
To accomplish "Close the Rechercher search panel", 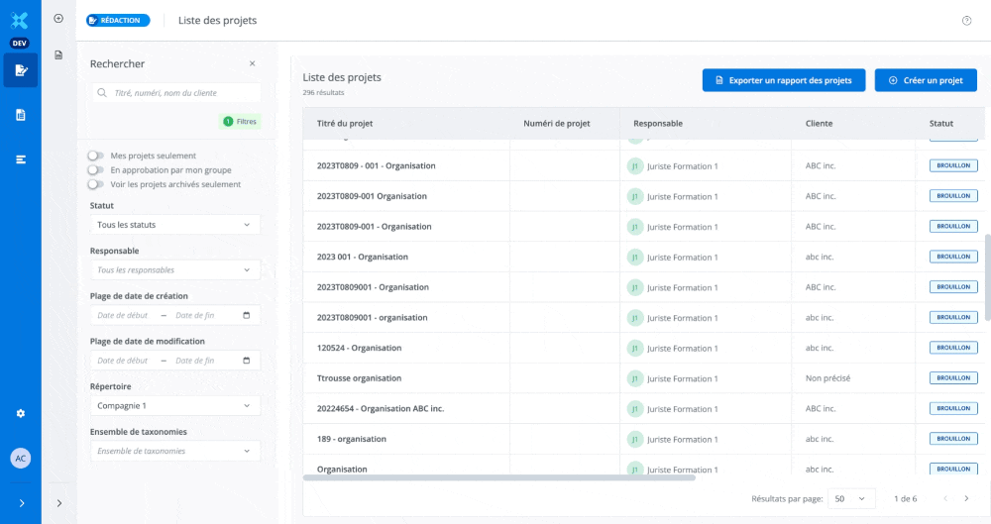I will [252, 63].
